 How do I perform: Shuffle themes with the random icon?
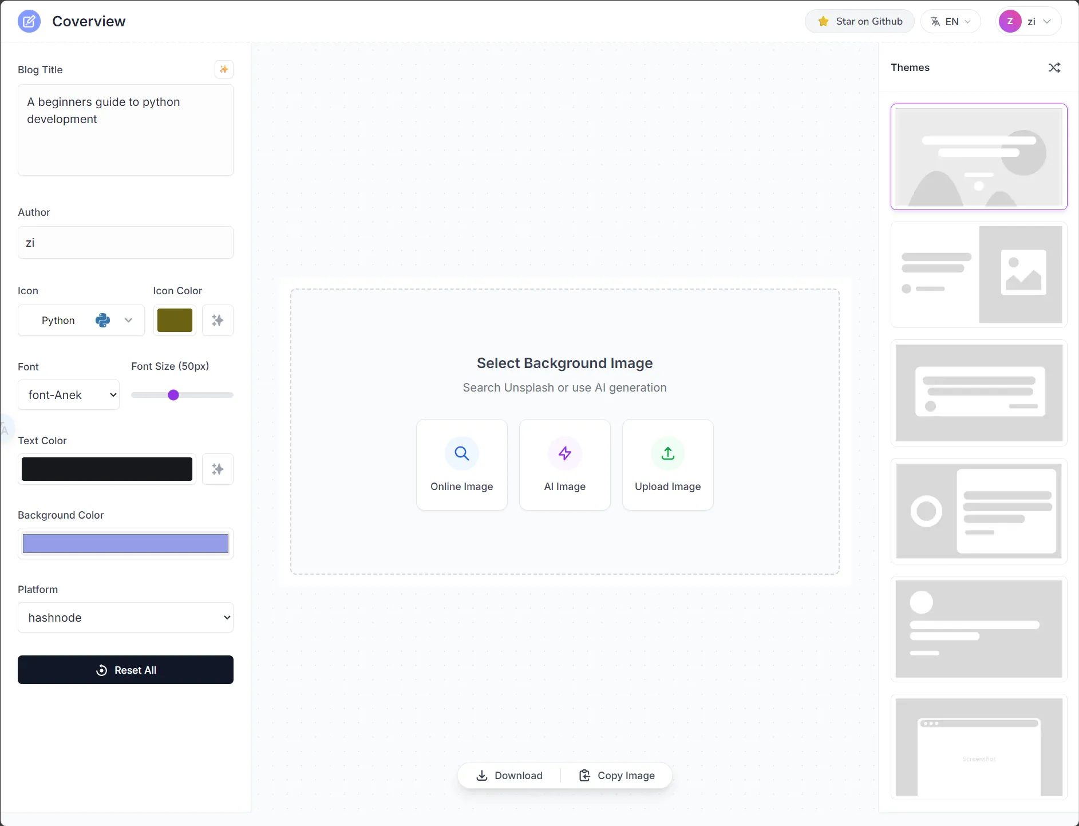point(1054,68)
